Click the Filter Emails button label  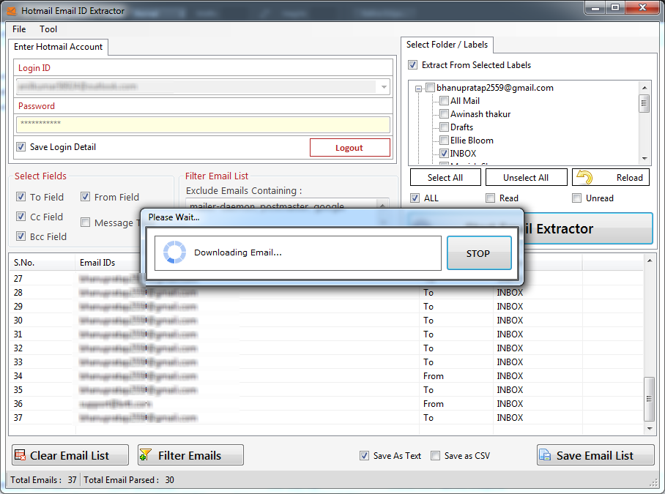[x=190, y=455]
